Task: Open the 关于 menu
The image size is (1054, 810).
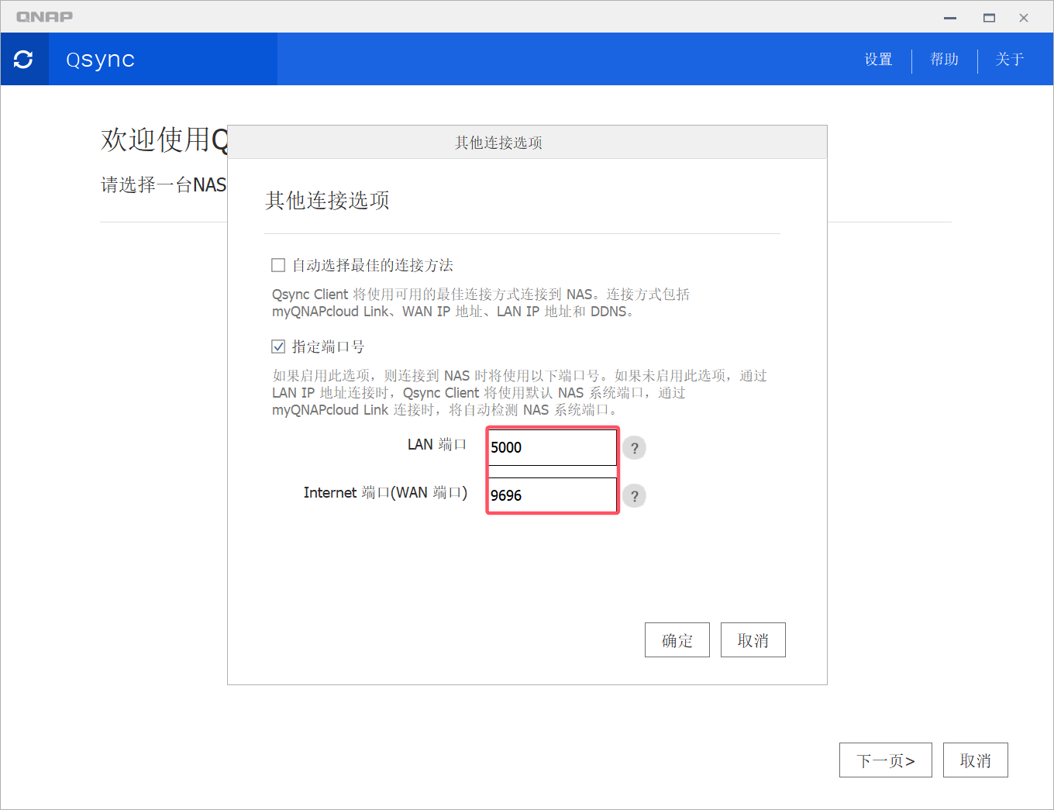Action: coord(1010,60)
